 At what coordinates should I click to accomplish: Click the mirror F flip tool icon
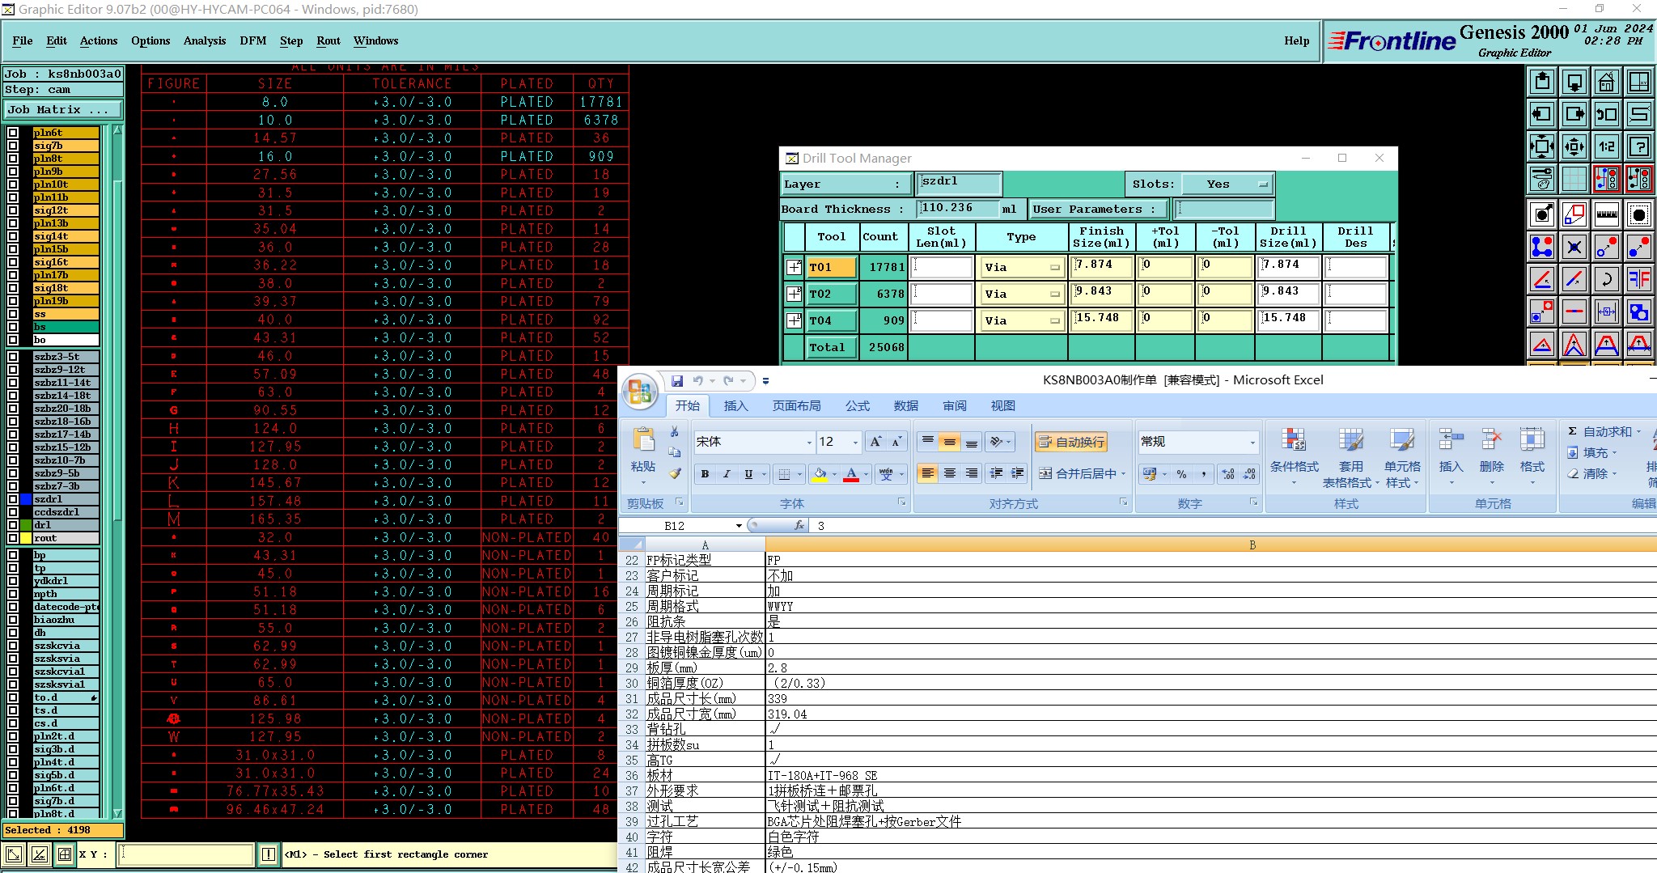(x=1638, y=279)
